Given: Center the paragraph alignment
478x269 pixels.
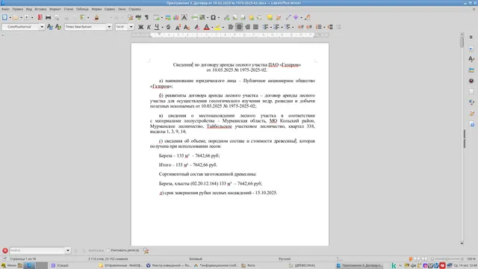Looking at the screenshot, I should pyautogui.click(x=239, y=27).
